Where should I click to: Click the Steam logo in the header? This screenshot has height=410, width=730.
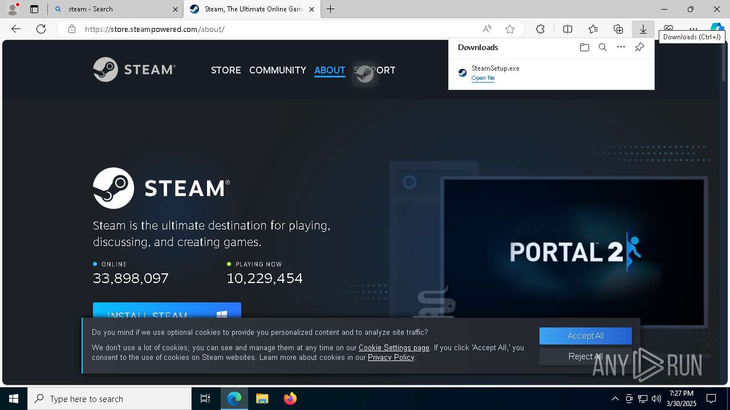click(x=135, y=69)
